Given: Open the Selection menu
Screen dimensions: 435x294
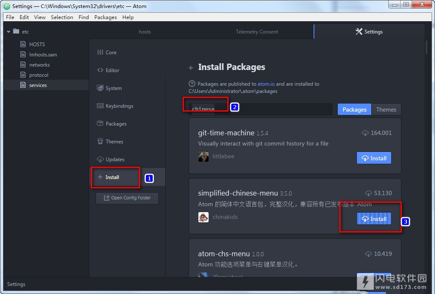Looking at the screenshot, I should point(62,17).
